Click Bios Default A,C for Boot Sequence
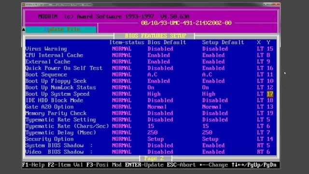Screen dimensions: 309x174 (x=153, y=74)
